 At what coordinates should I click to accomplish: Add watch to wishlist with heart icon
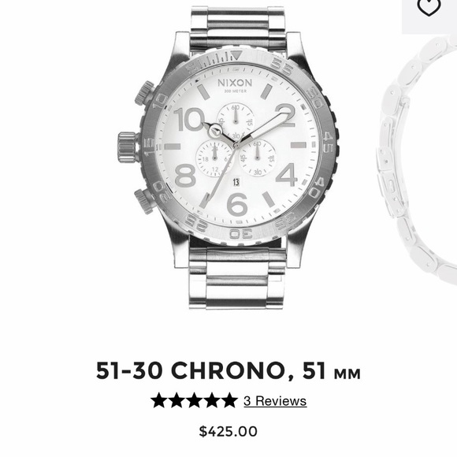point(429,6)
